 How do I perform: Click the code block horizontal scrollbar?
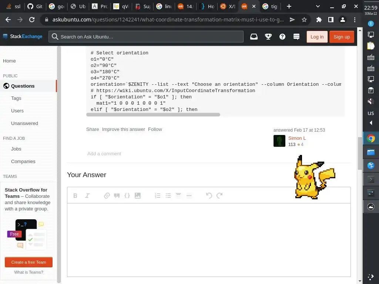pos(153,115)
